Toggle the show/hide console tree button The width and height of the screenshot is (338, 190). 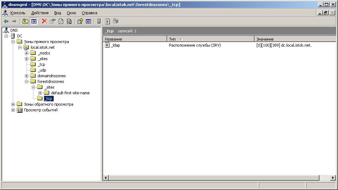tap(34, 21)
